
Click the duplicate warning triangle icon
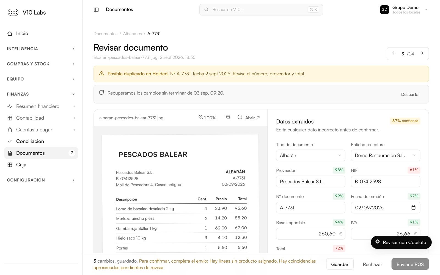point(101,73)
